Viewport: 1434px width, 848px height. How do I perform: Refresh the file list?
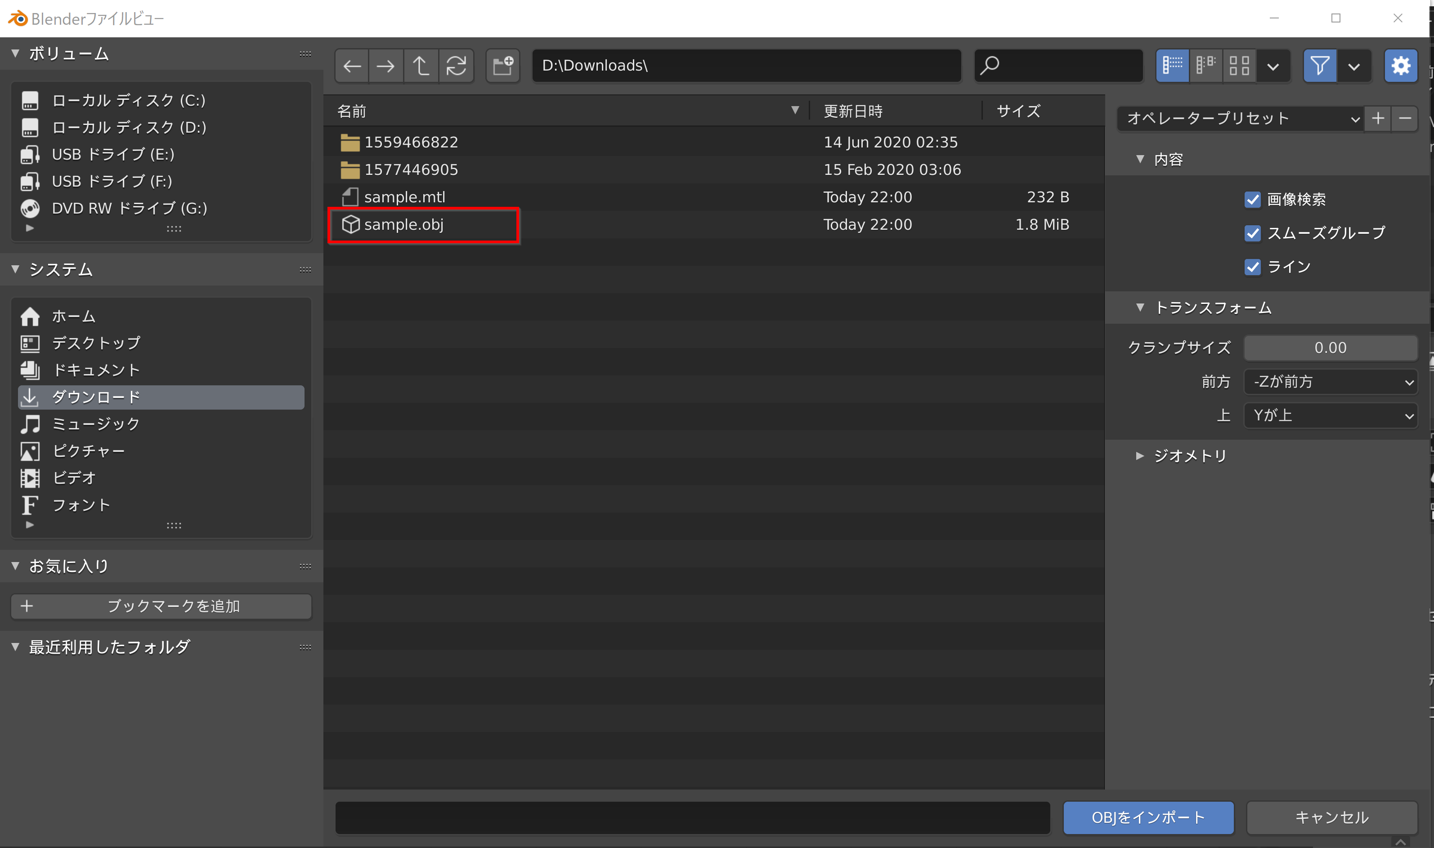(x=456, y=66)
